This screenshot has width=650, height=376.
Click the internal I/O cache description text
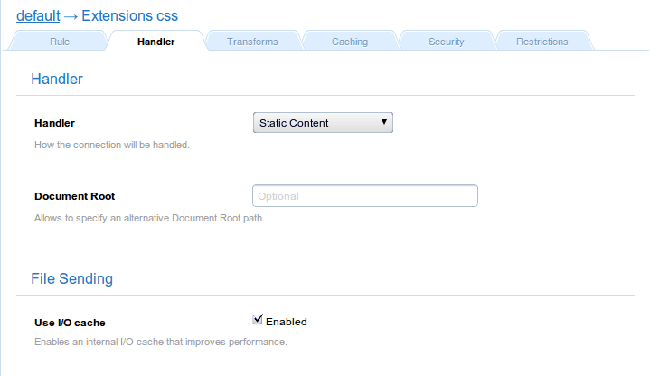coord(160,343)
